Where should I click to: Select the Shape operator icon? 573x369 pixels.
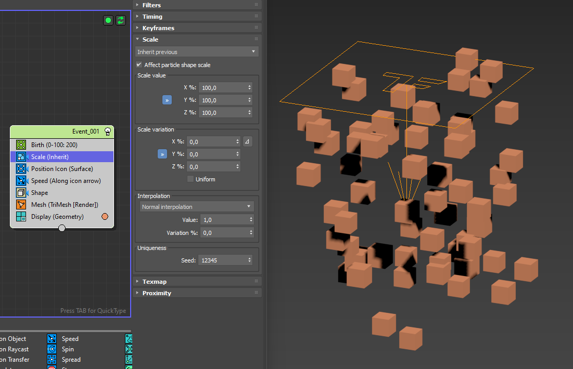(21, 193)
